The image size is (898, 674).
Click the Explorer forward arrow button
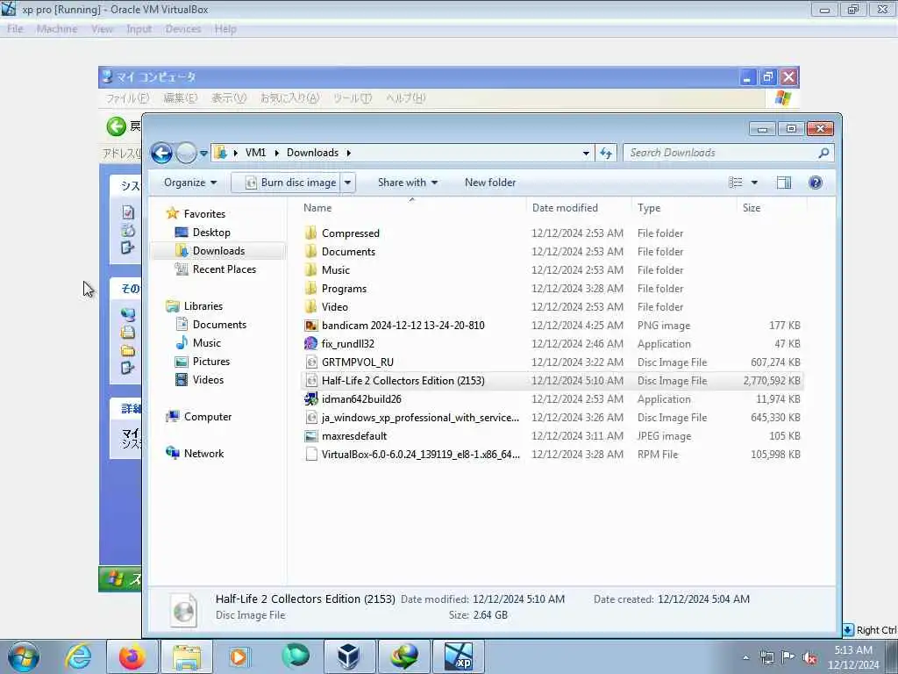pos(186,153)
